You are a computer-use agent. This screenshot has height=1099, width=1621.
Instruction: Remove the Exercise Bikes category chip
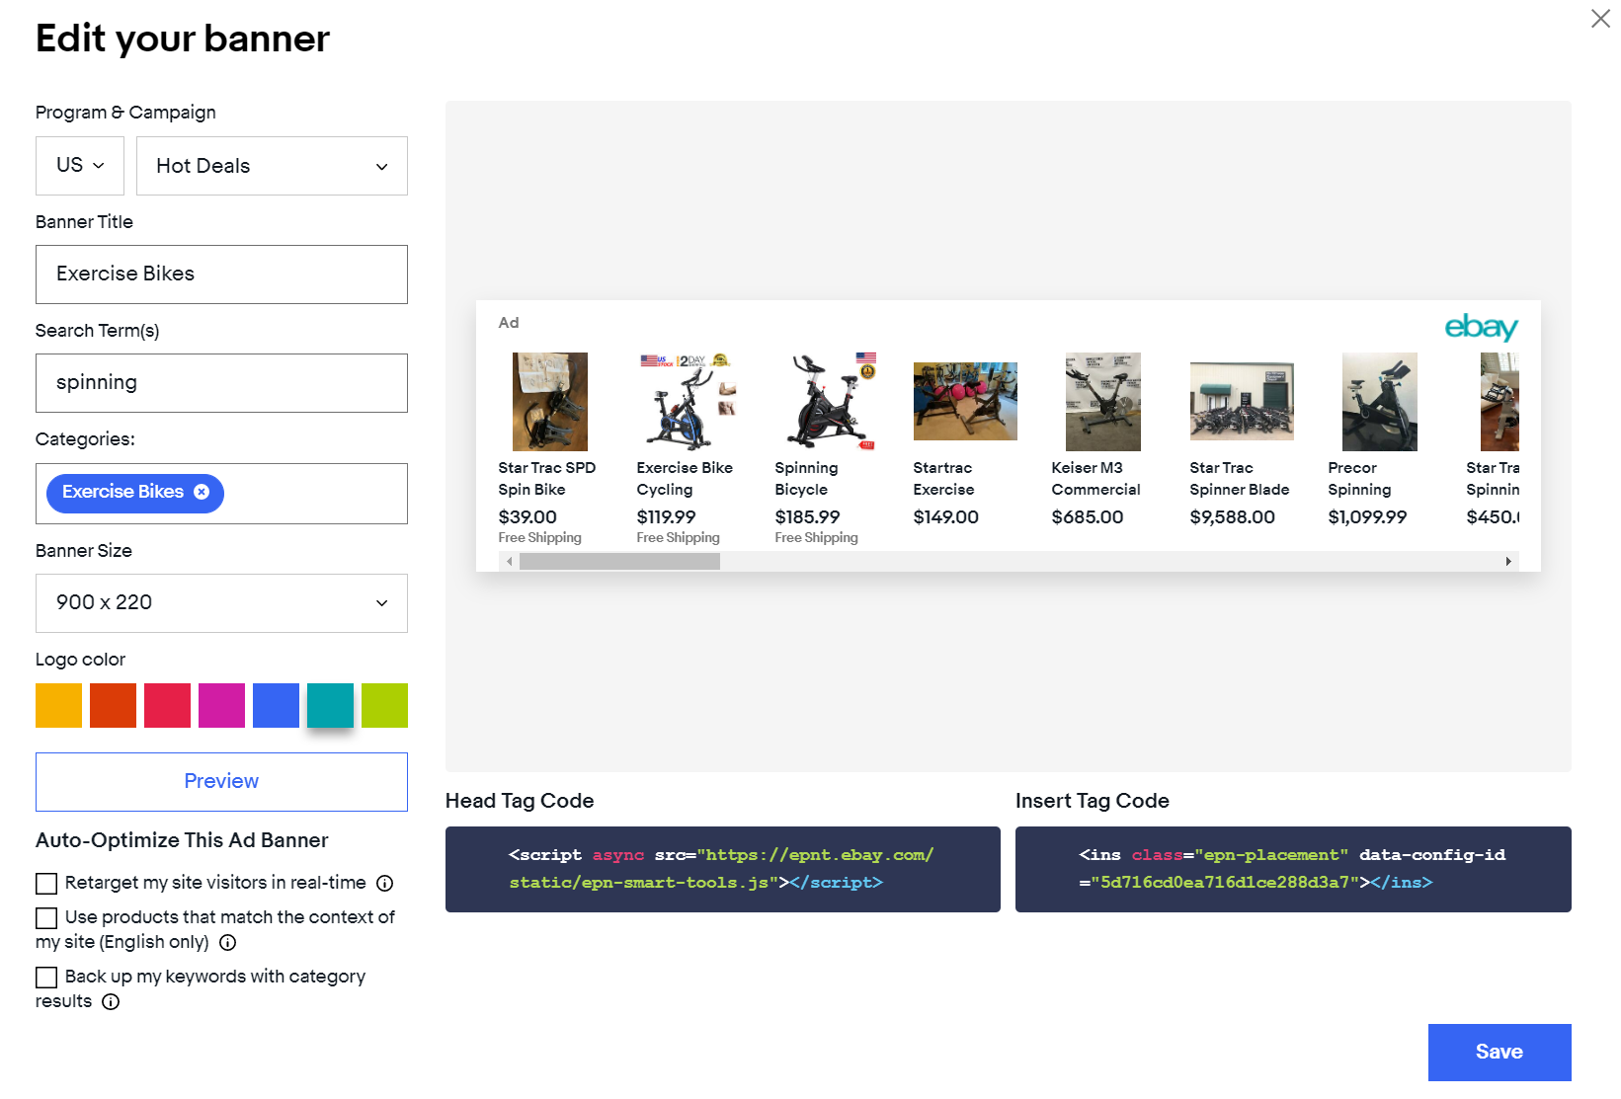(202, 492)
